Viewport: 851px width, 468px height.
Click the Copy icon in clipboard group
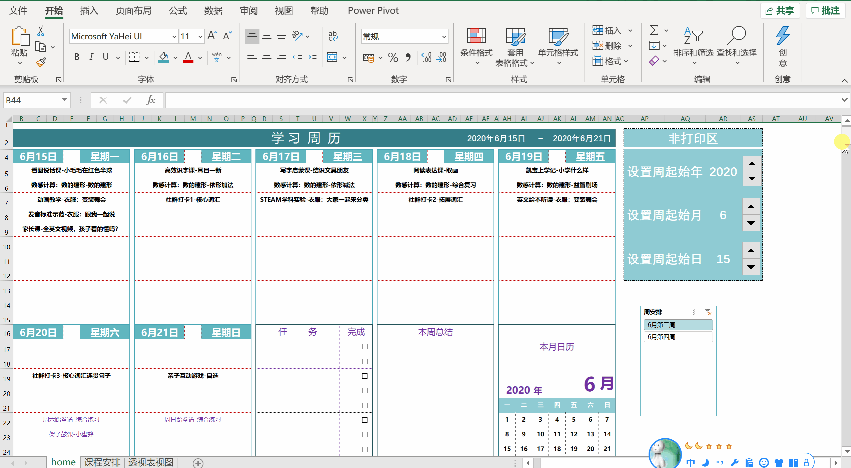click(41, 47)
